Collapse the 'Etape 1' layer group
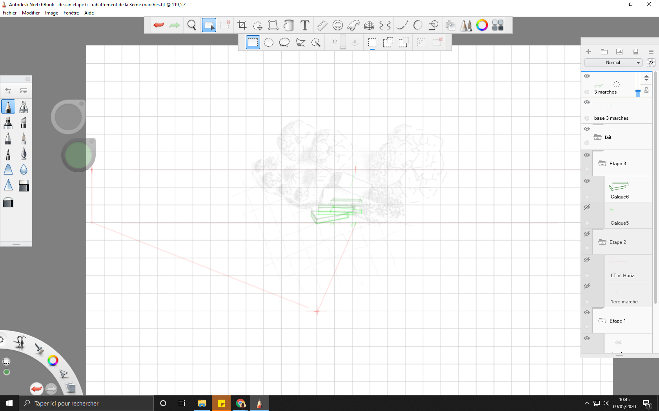 click(x=602, y=321)
